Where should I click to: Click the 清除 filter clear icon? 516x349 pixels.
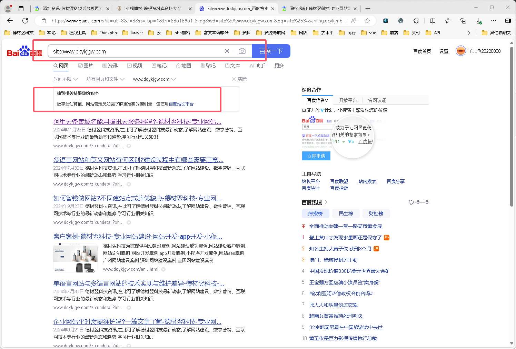coord(239,79)
